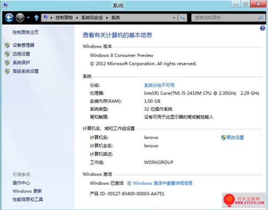Select 没有可用于此显示器的笔或触控输入 text
Screen dimensions: 268x210
179,117
